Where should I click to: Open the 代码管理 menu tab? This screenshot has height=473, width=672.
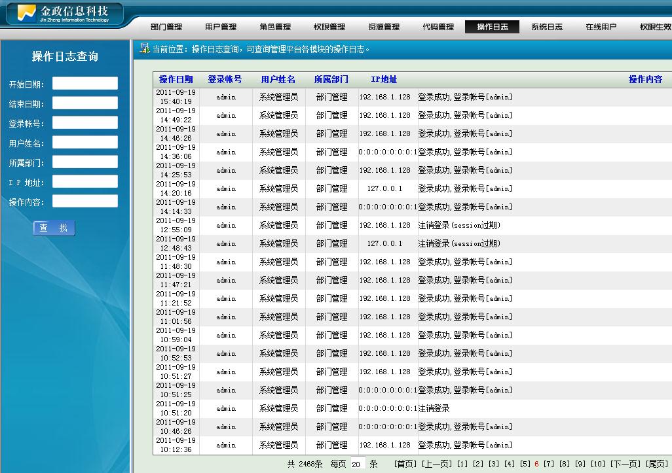tap(438, 27)
